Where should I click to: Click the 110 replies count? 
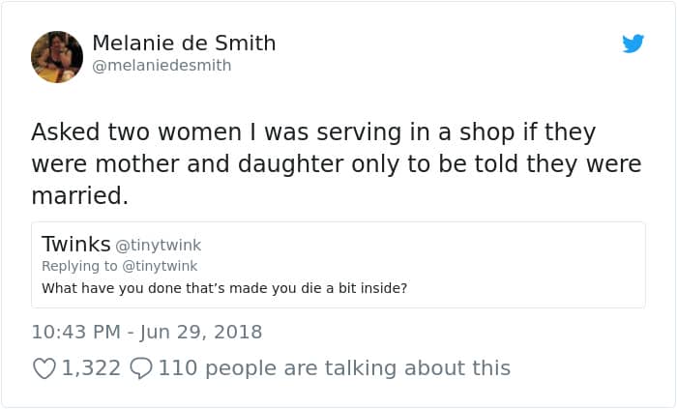tap(177, 367)
